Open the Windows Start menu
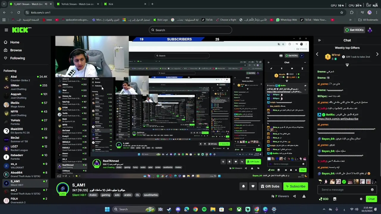 [107, 209]
